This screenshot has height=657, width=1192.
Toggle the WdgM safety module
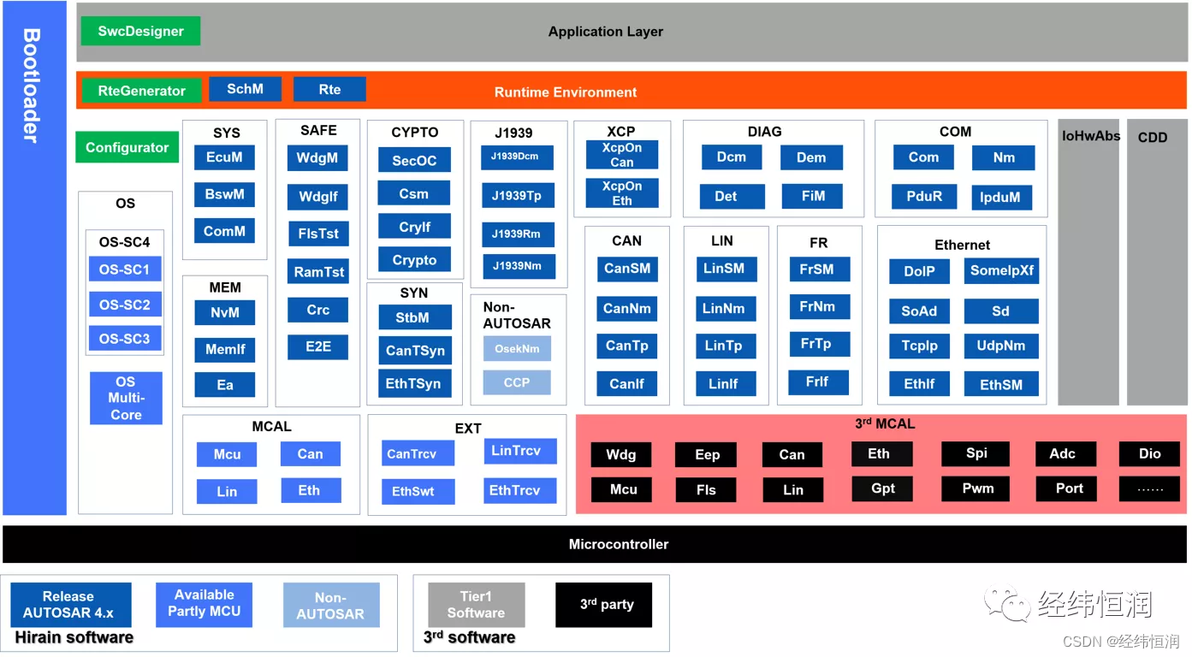pyautogui.click(x=317, y=157)
